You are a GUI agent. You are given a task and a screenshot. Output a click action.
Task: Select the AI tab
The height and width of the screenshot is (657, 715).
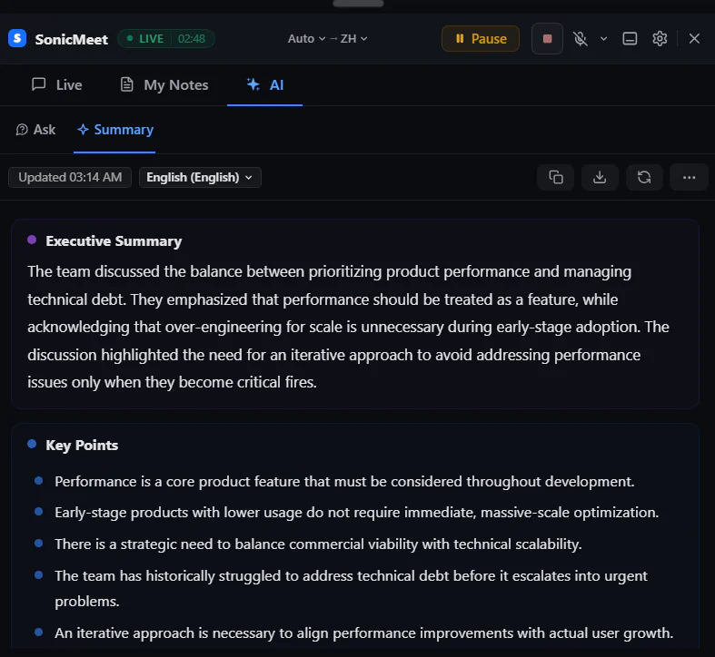[265, 84]
